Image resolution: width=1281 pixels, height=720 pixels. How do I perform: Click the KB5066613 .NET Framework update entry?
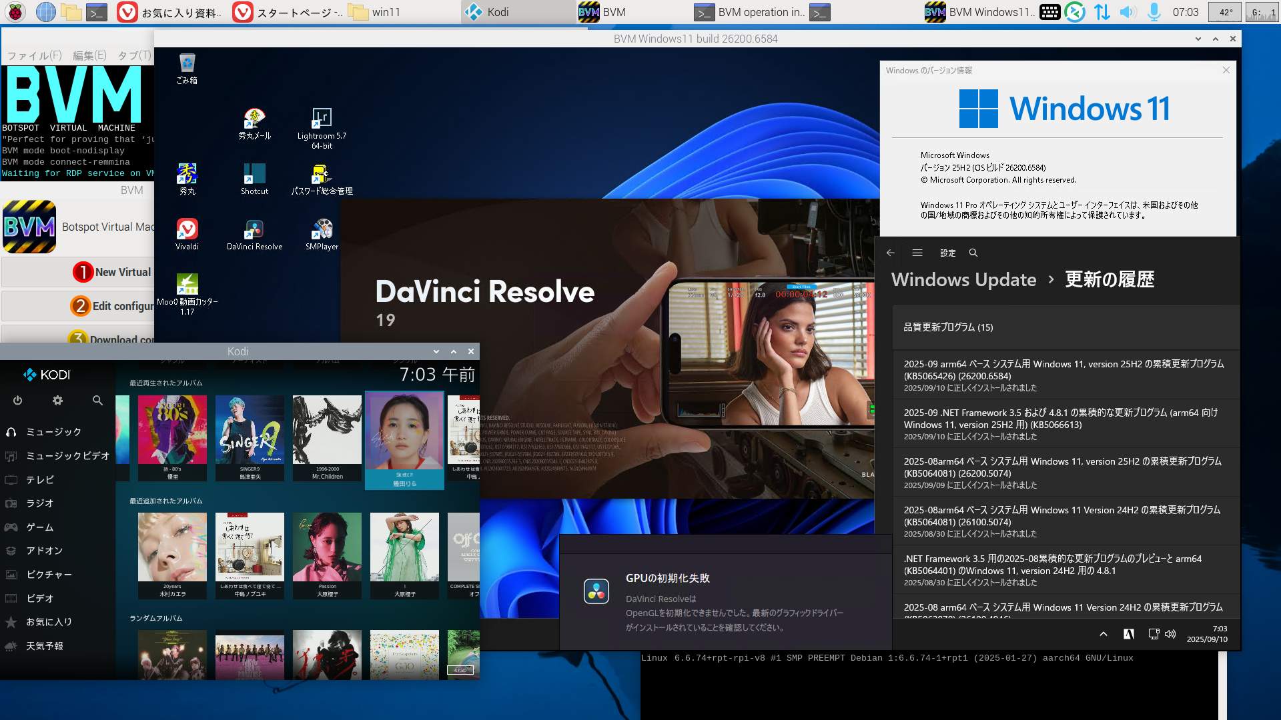(x=1065, y=424)
